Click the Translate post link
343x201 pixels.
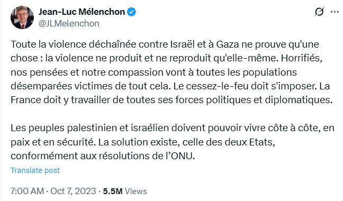point(35,170)
